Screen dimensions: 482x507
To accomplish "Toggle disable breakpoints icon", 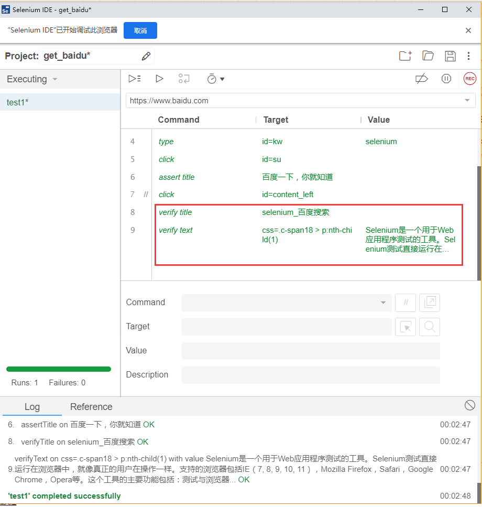I will (x=421, y=79).
